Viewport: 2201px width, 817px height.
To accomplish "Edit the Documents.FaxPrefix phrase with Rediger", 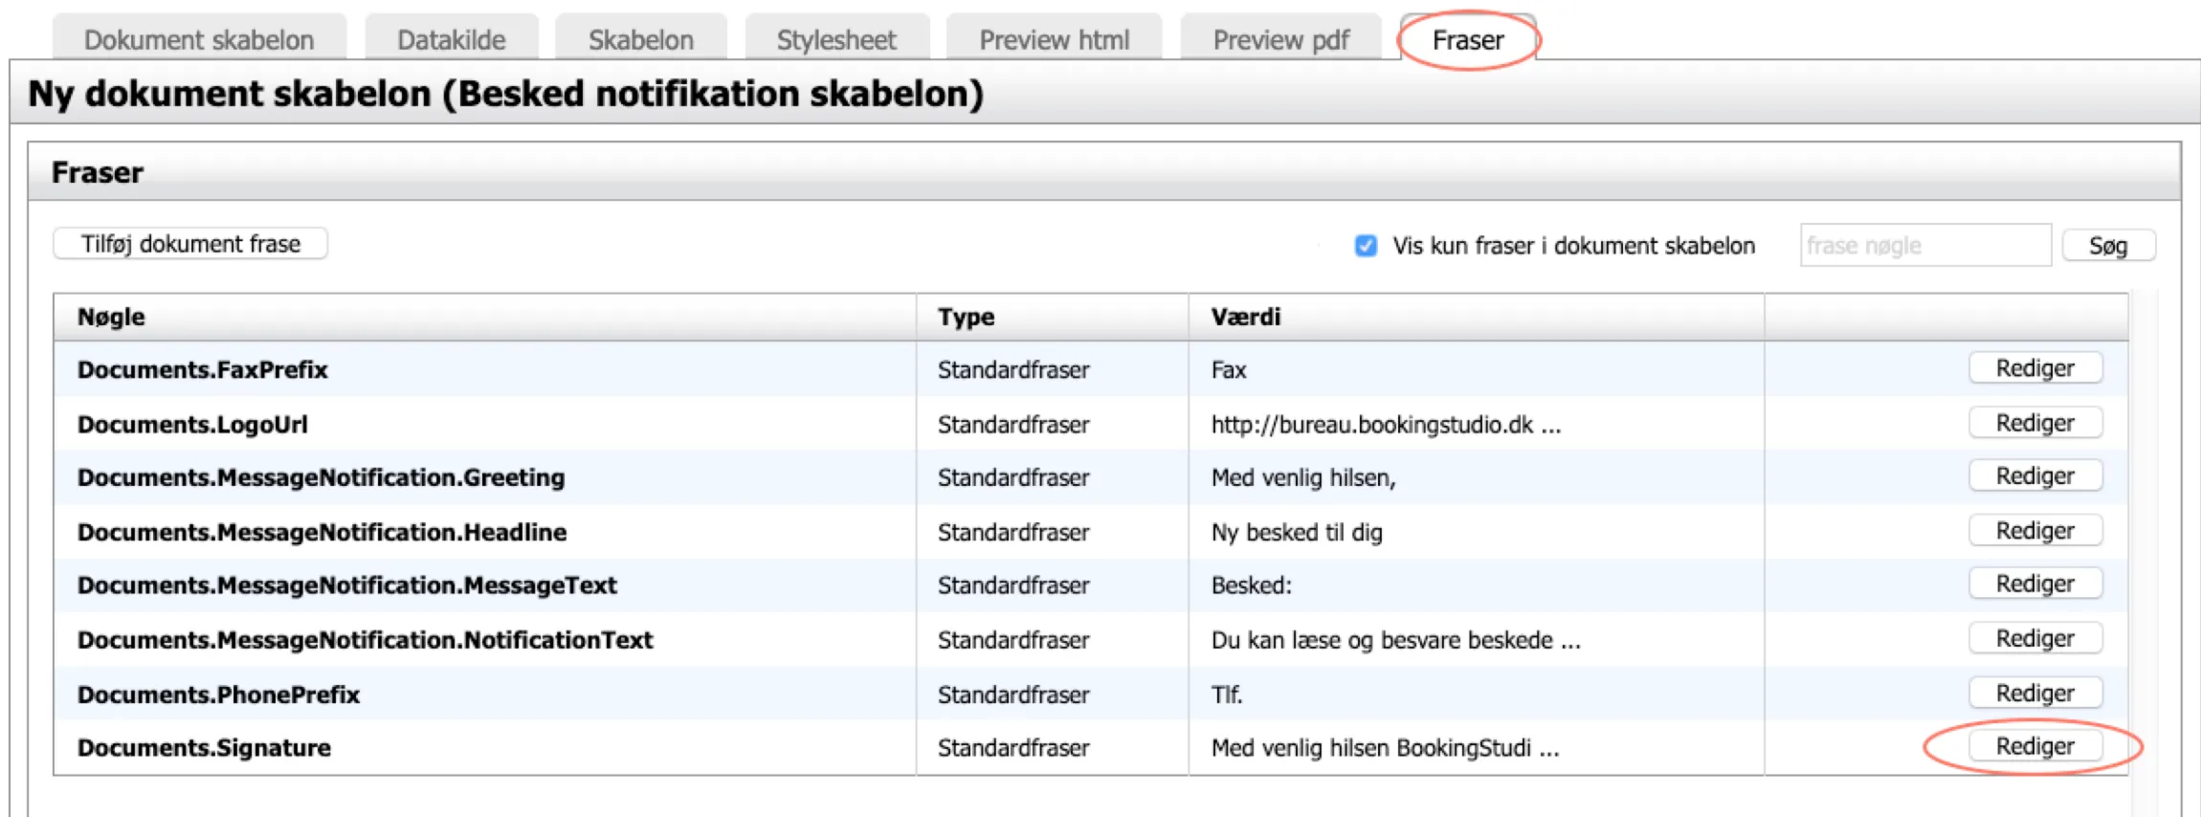I will point(2034,368).
